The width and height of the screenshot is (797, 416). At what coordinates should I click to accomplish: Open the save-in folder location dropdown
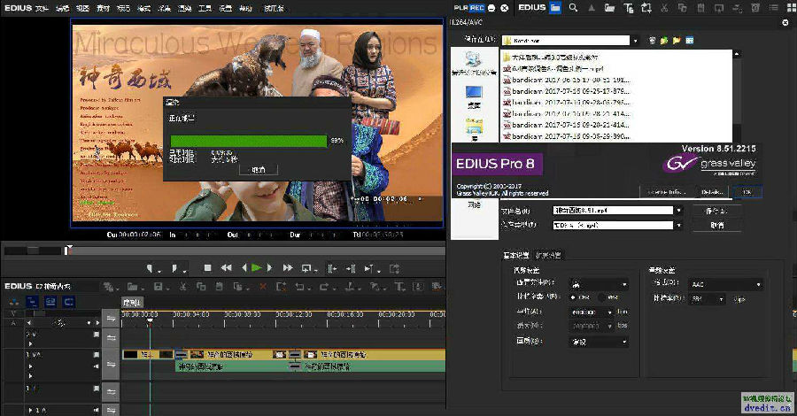pos(636,41)
